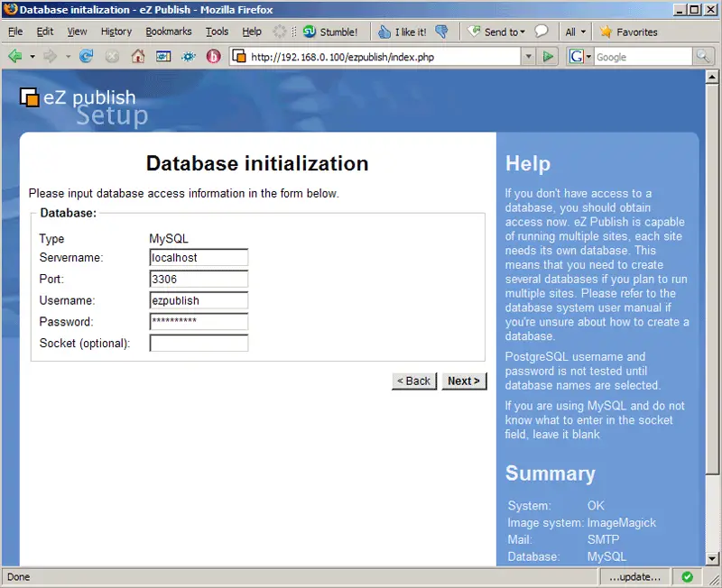Click the 'ImageMagick' summary value
The height and width of the screenshot is (588, 722).
coord(621,523)
